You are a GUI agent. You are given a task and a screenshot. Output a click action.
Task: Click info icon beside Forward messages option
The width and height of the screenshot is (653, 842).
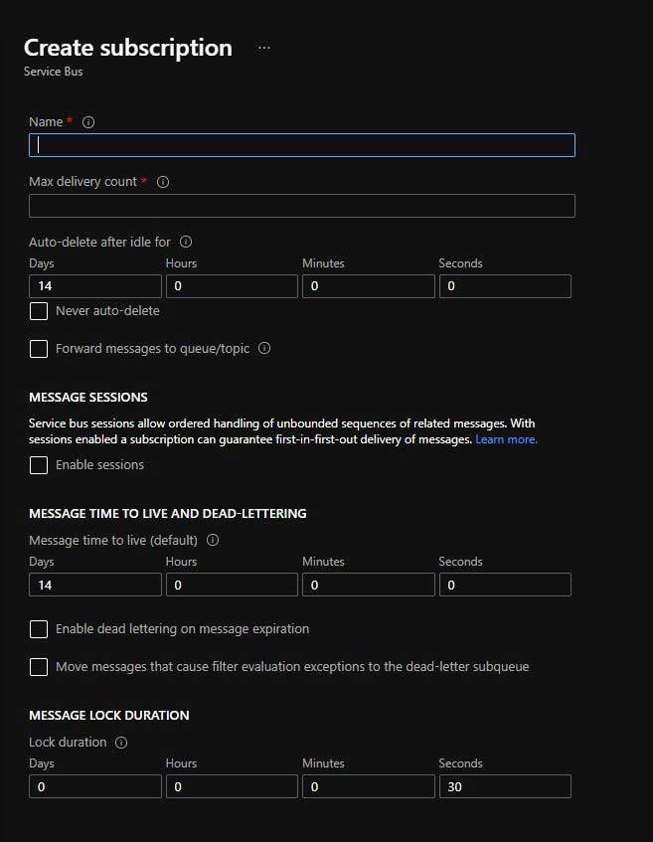(264, 348)
